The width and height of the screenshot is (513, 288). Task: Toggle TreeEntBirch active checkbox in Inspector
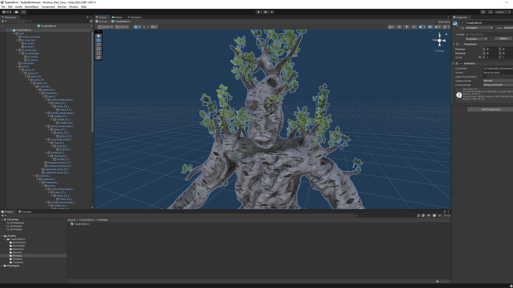click(x=463, y=23)
